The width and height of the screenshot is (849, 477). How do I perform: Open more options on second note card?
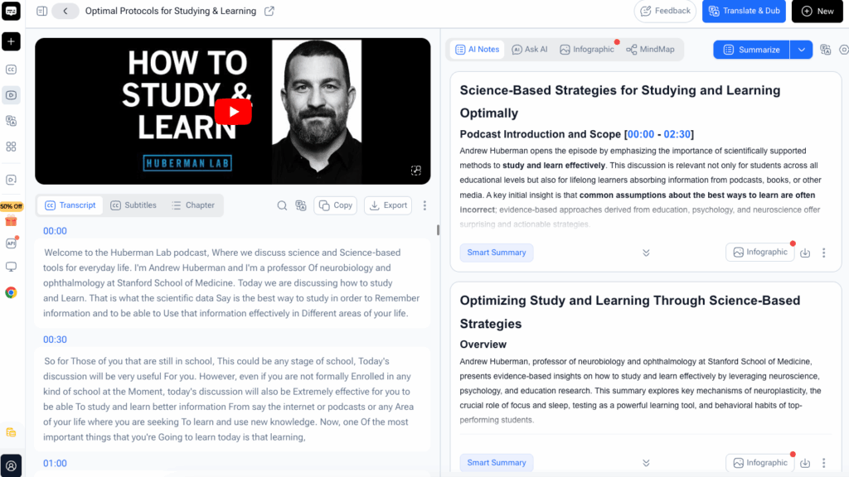click(x=823, y=463)
